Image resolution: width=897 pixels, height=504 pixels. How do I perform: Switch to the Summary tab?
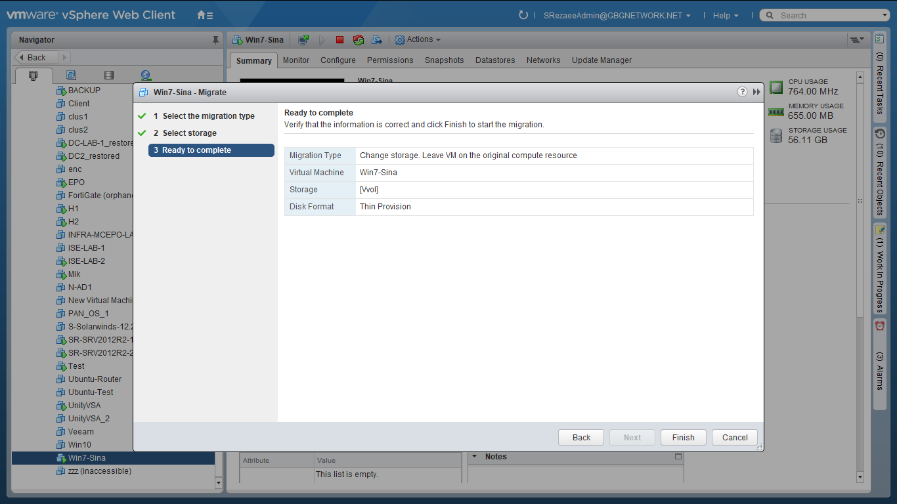pos(253,60)
